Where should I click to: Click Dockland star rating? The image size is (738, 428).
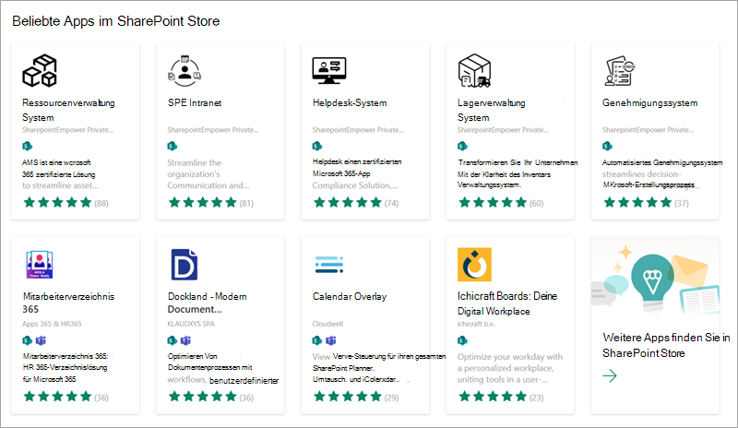click(211, 397)
